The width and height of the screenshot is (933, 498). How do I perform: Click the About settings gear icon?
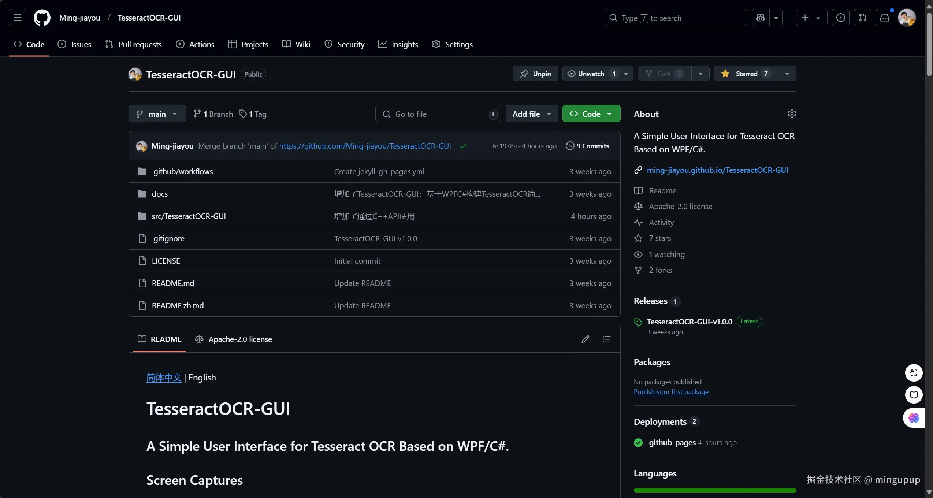click(x=792, y=114)
